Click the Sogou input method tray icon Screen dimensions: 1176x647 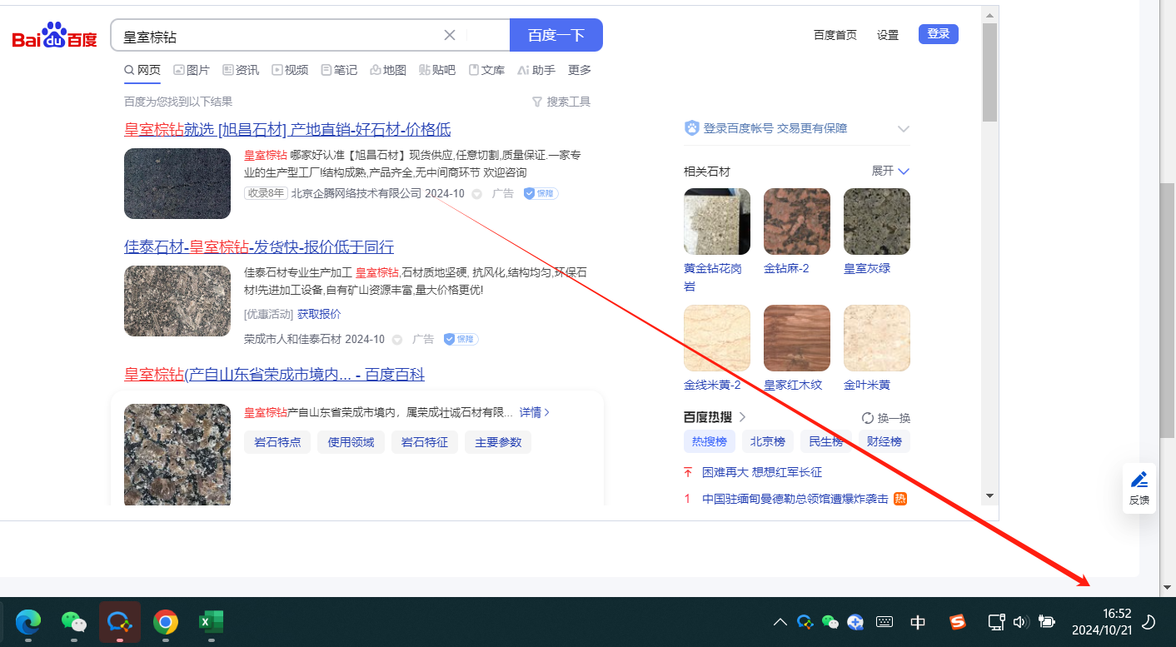point(958,622)
